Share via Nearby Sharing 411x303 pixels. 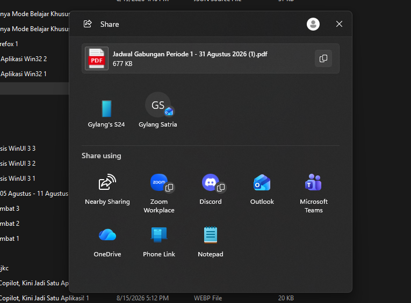107,190
